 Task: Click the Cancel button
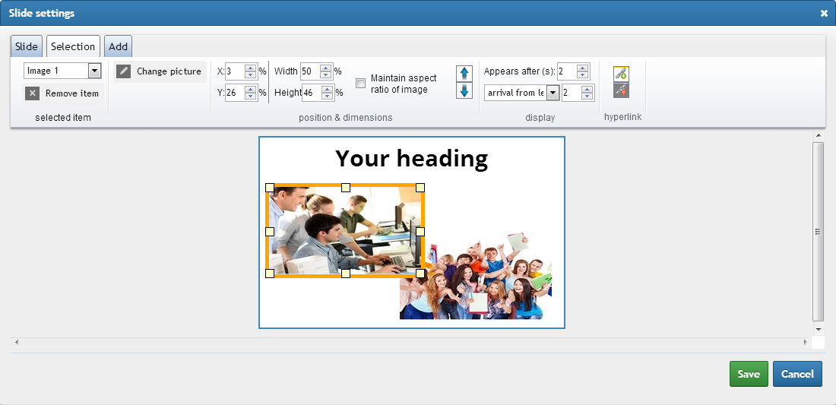797,374
